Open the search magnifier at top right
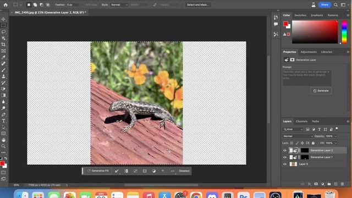 click(x=335, y=5)
